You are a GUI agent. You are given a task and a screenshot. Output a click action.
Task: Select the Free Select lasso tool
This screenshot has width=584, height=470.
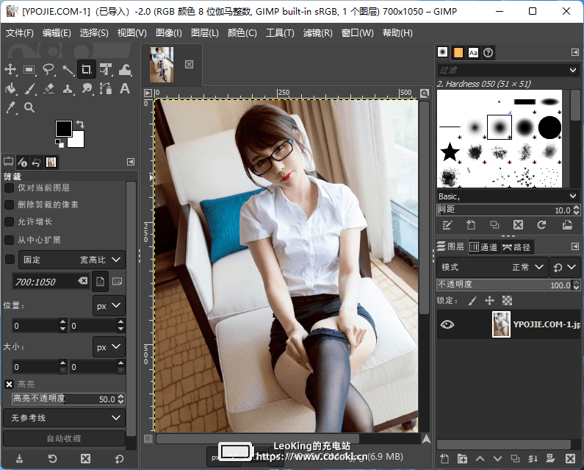click(48, 69)
